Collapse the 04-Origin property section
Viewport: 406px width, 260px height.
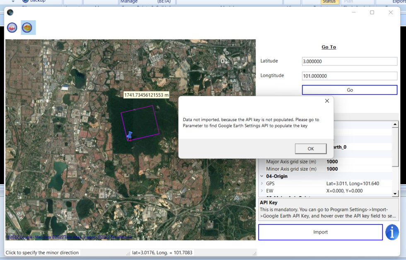[262, 176]
